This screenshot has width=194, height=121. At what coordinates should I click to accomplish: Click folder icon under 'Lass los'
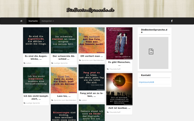(x=52, y=100)
